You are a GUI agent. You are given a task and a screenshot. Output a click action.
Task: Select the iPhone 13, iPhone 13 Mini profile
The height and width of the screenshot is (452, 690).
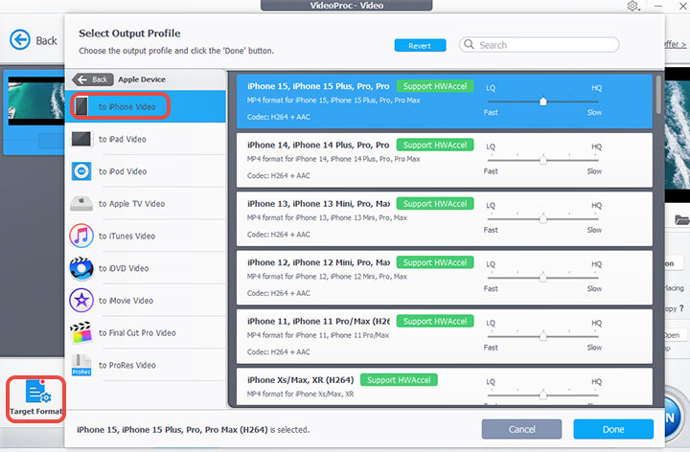pyautogui.click(x=445, y=218)
